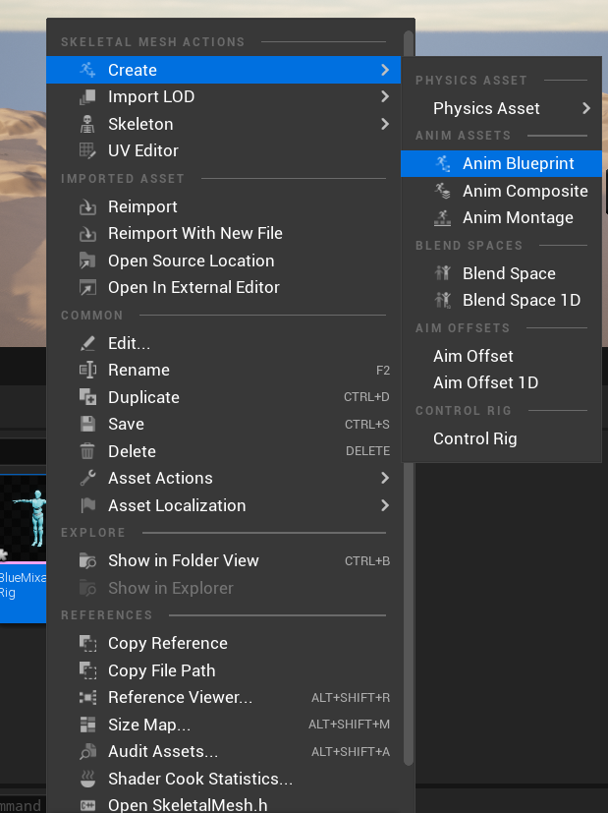Expand the Asset Localization submenu arrow
Viewport: 608px width, 813px height.
(385, 505)
